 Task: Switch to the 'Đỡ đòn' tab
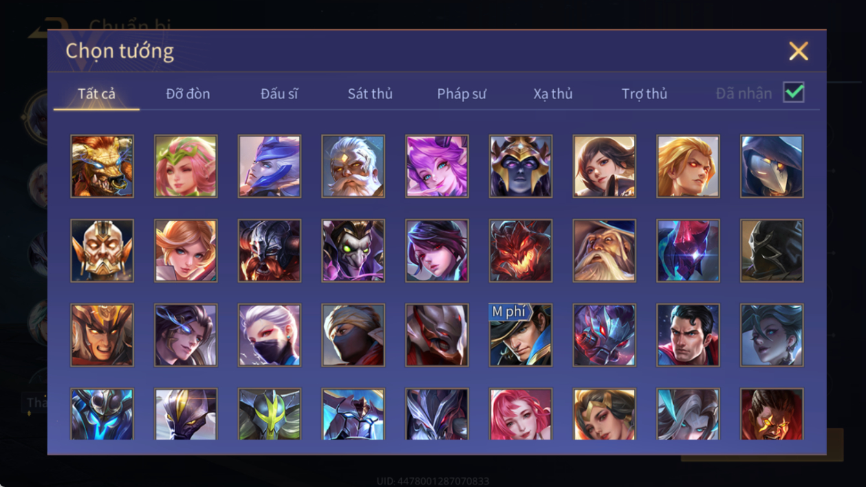tap(188, 94)
